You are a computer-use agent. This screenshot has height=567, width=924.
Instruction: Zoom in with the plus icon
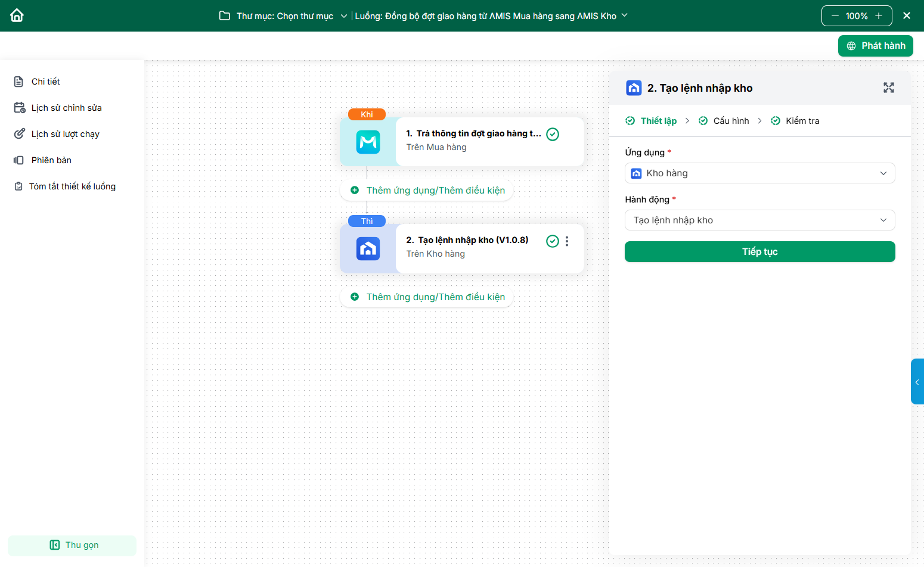879,16
